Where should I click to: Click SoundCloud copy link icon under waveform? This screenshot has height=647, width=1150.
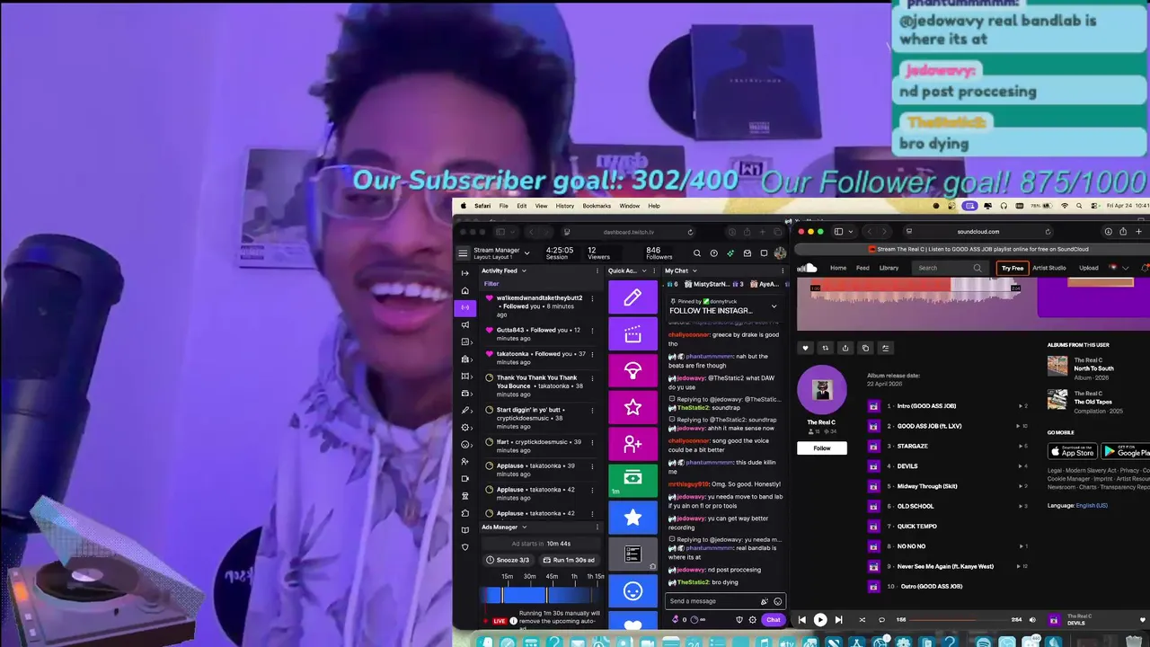pyautogui.click(x=865, y=348)
